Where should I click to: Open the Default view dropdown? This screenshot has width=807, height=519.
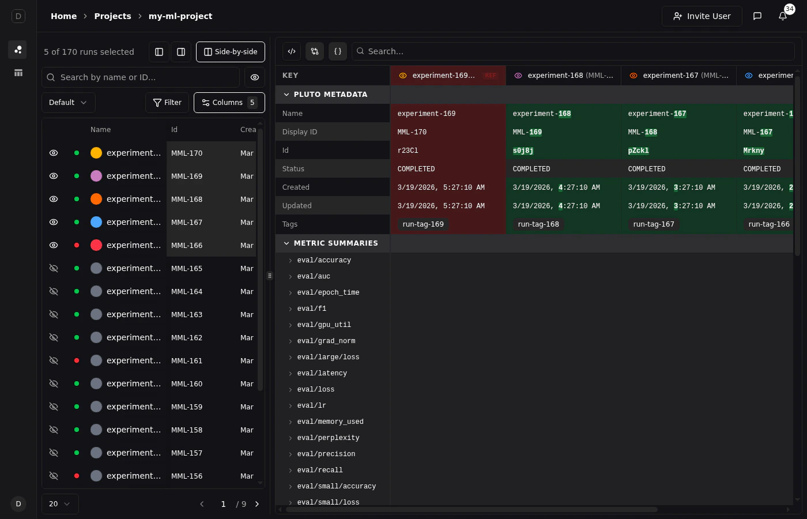(68, 103)
